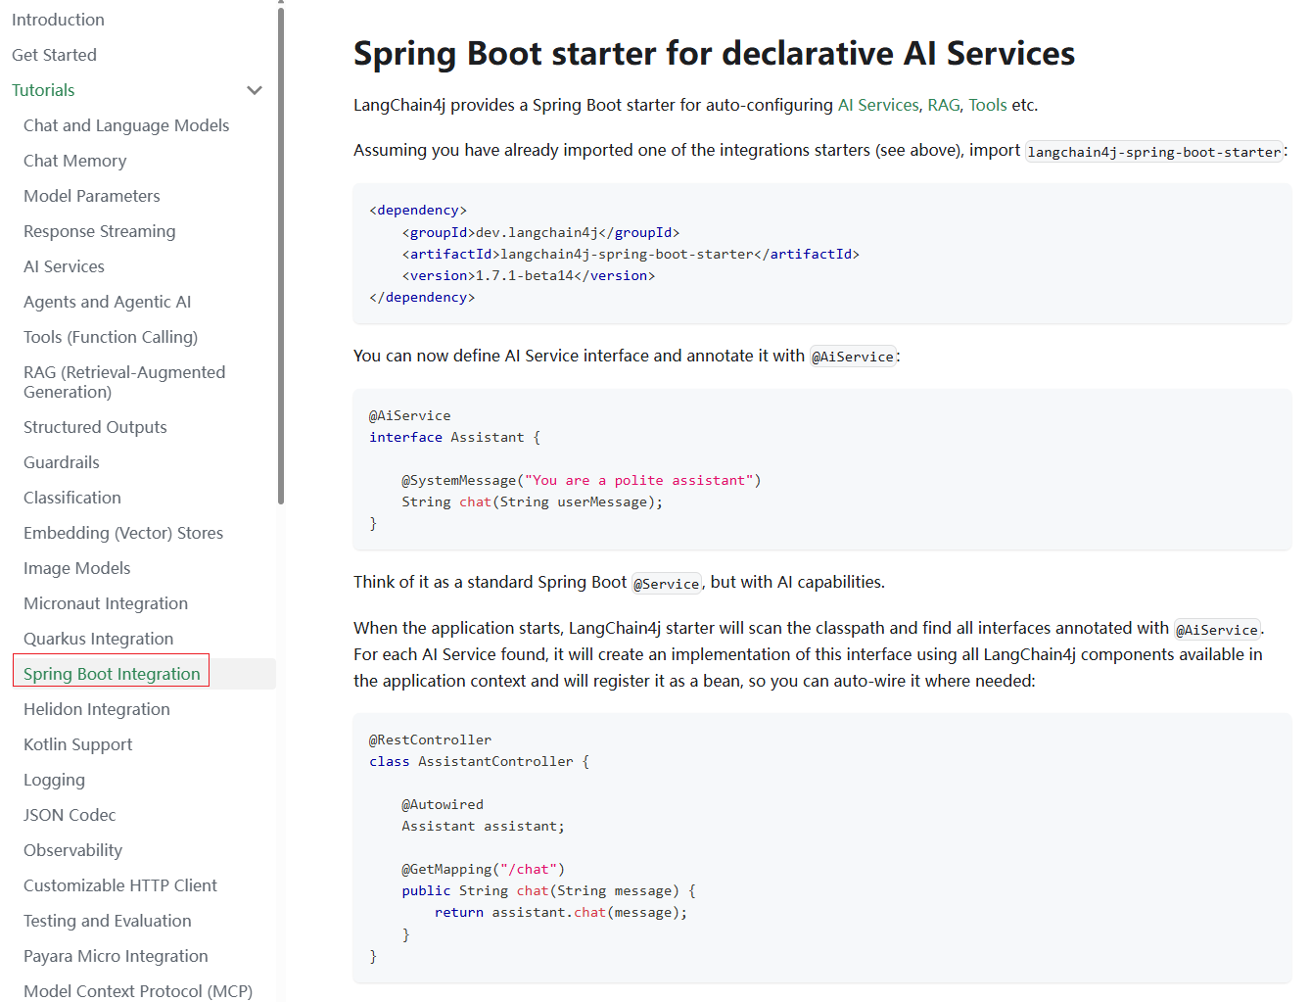Open Response Streaming tutorial

[x=100, y=231]
